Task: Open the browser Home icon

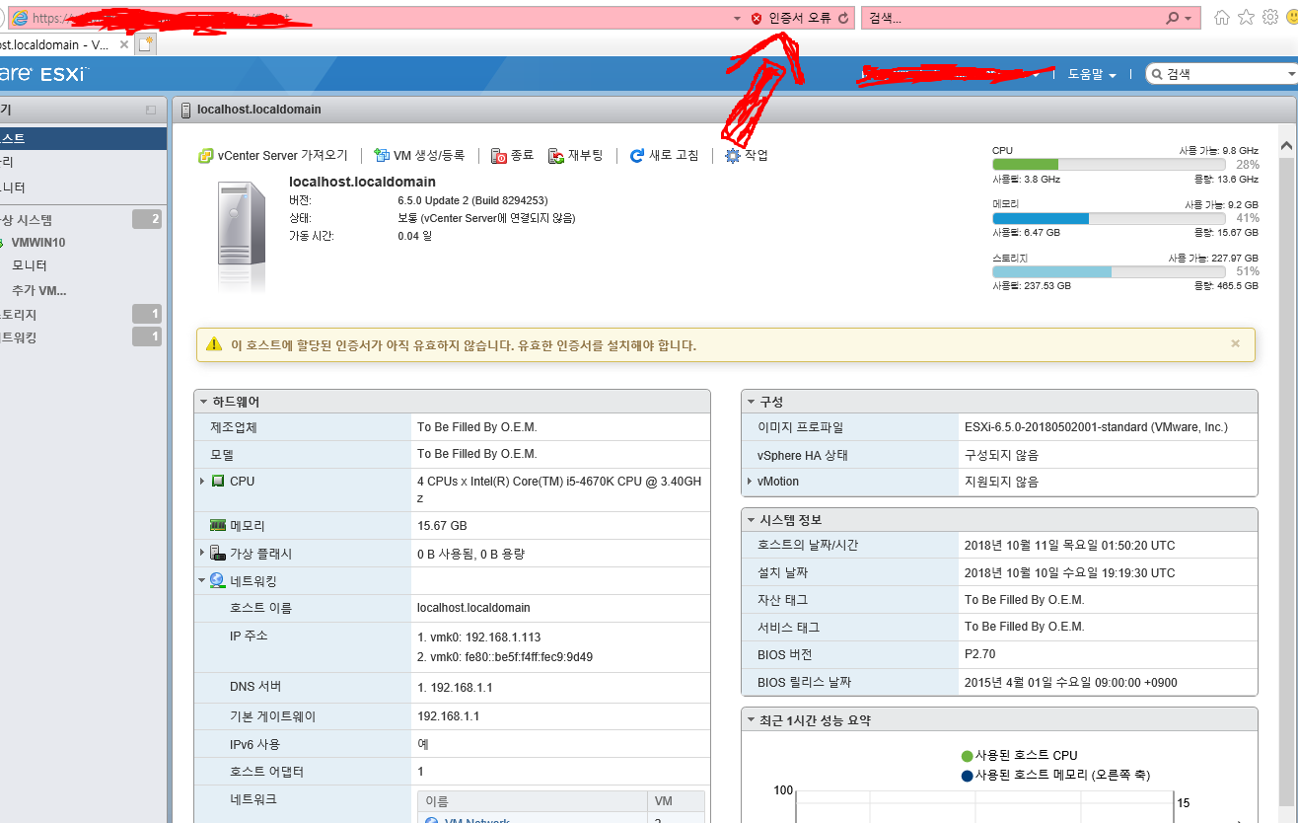Action: point(1222,18)
